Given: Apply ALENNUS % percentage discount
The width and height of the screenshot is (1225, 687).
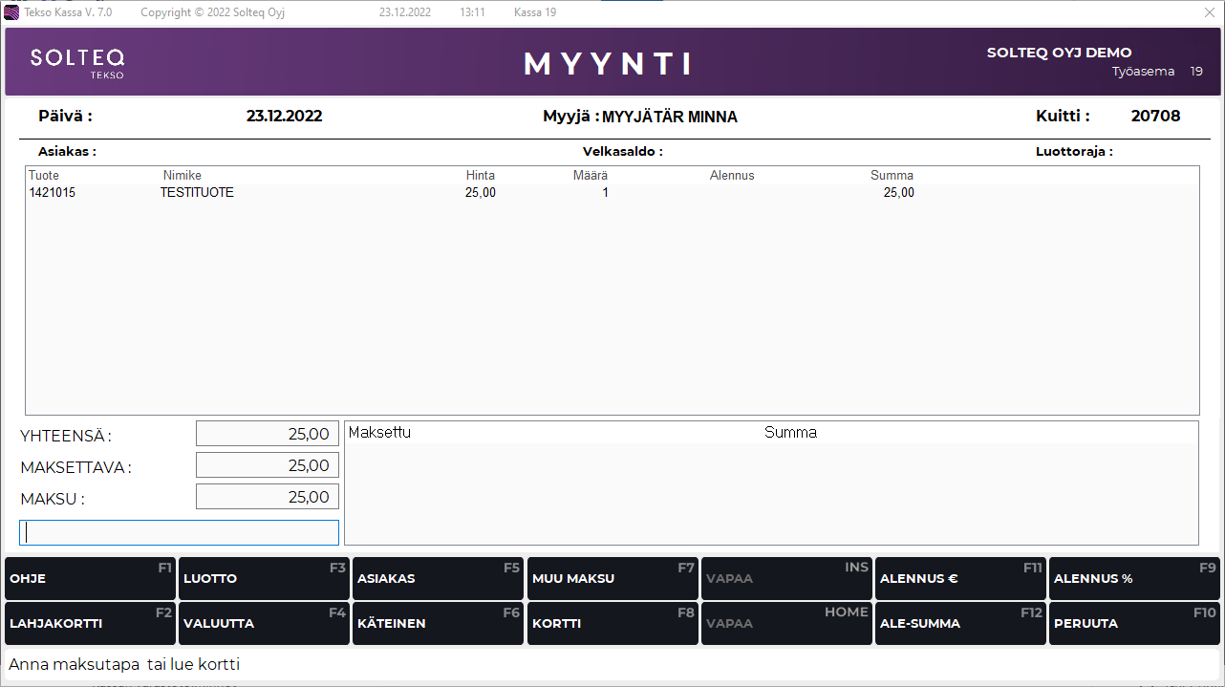Looking at the screenshot, I should [1134, 579].
